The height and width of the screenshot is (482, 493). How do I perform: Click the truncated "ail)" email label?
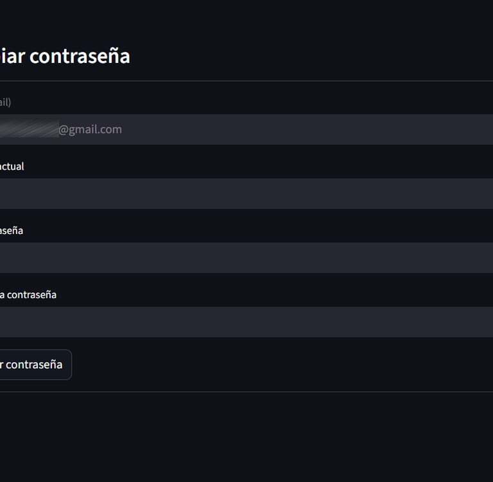click(x=5, y=102)
